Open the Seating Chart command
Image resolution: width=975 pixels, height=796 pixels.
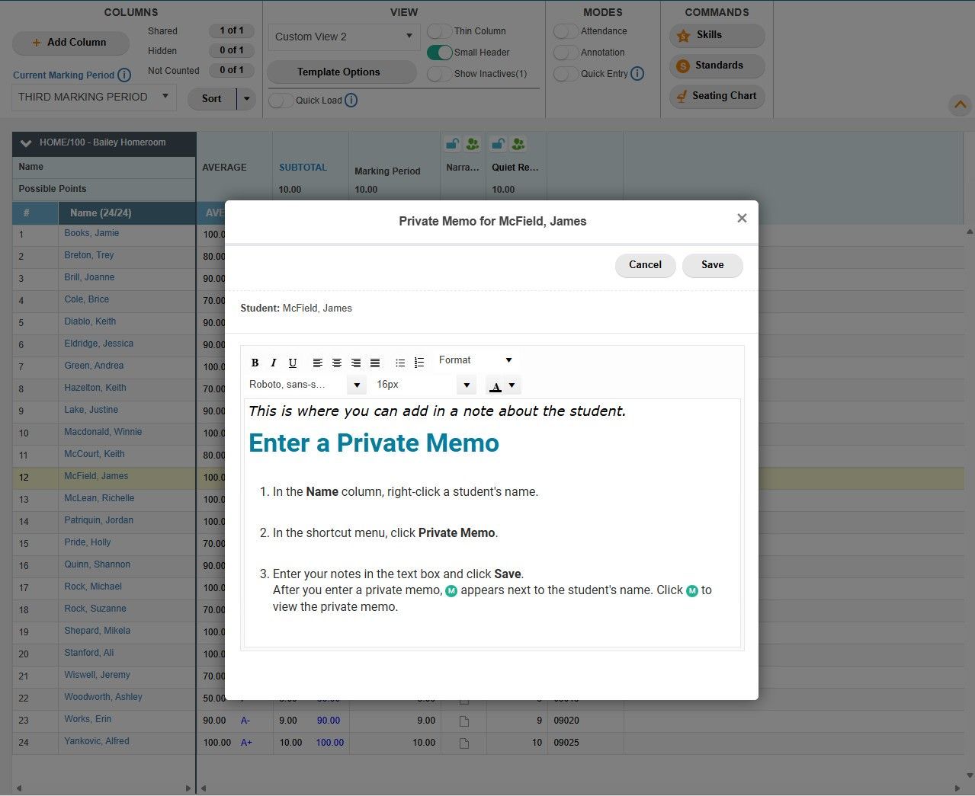[716, 96]
